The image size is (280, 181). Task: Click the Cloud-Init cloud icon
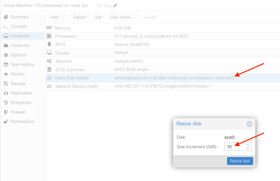point(6,46)
